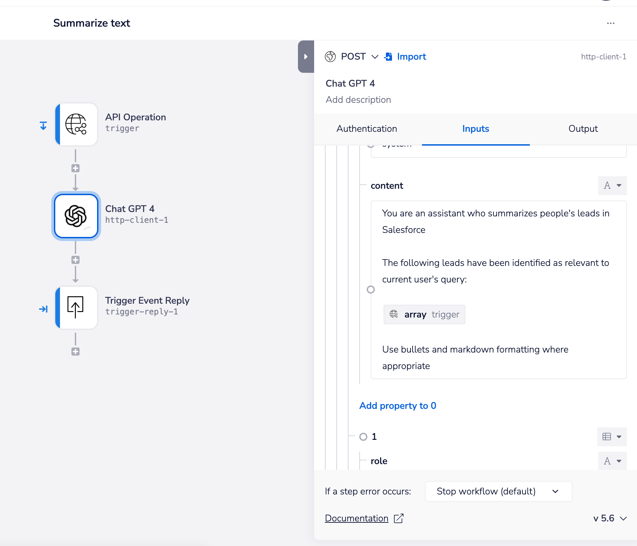Click the globe icon on the API Operation trigger node
Screen dimensions: 637x546
(x=76, y=124)
